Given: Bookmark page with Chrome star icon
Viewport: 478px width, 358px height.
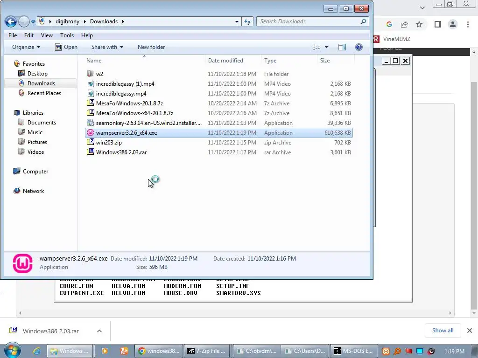Looking at the screenshot, I should click(x=419, y=24).
